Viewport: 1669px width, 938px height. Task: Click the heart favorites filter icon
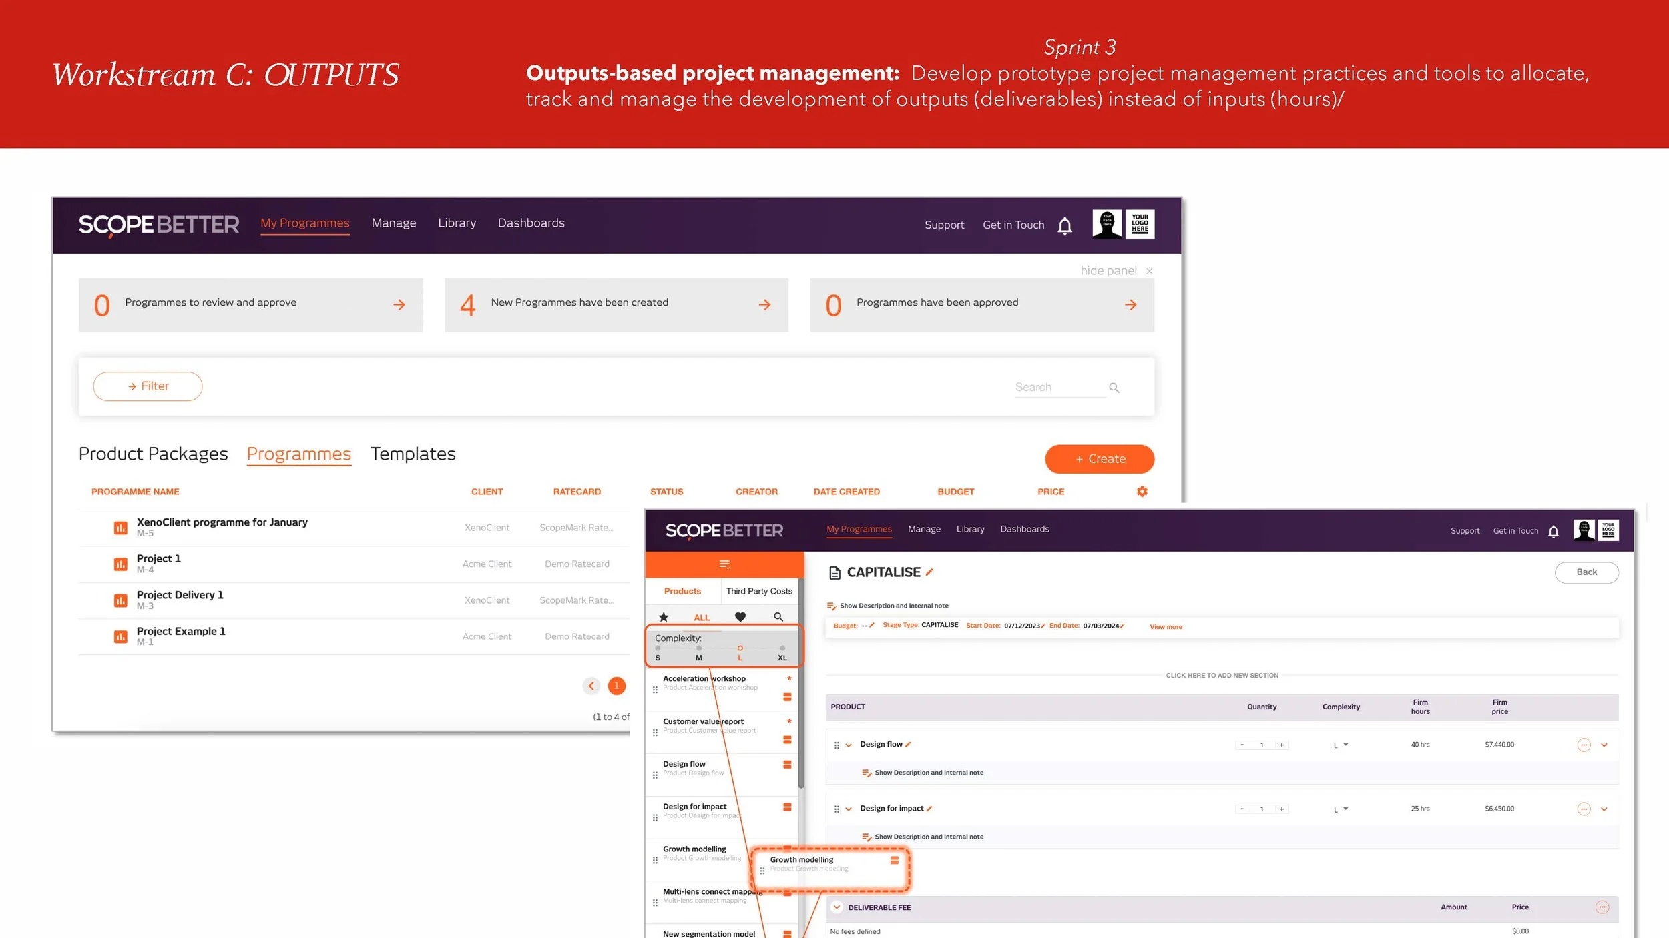coord(740,617)
